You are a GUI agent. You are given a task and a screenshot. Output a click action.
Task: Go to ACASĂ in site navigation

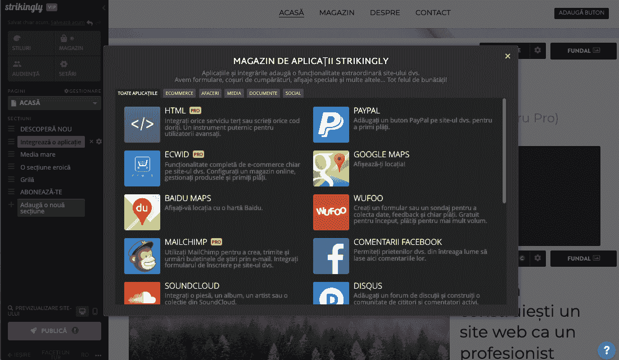coord(291,12)
